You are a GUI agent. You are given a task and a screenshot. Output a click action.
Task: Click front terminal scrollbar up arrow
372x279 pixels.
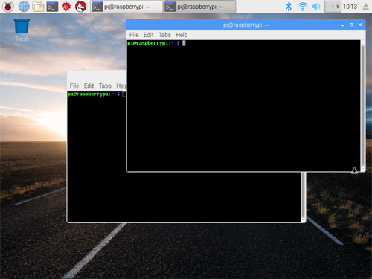point(363,42)
